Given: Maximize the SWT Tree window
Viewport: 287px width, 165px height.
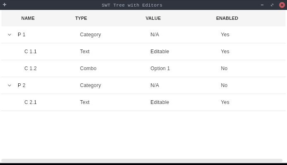Looking at the screenshot, I should coord(272,5).
